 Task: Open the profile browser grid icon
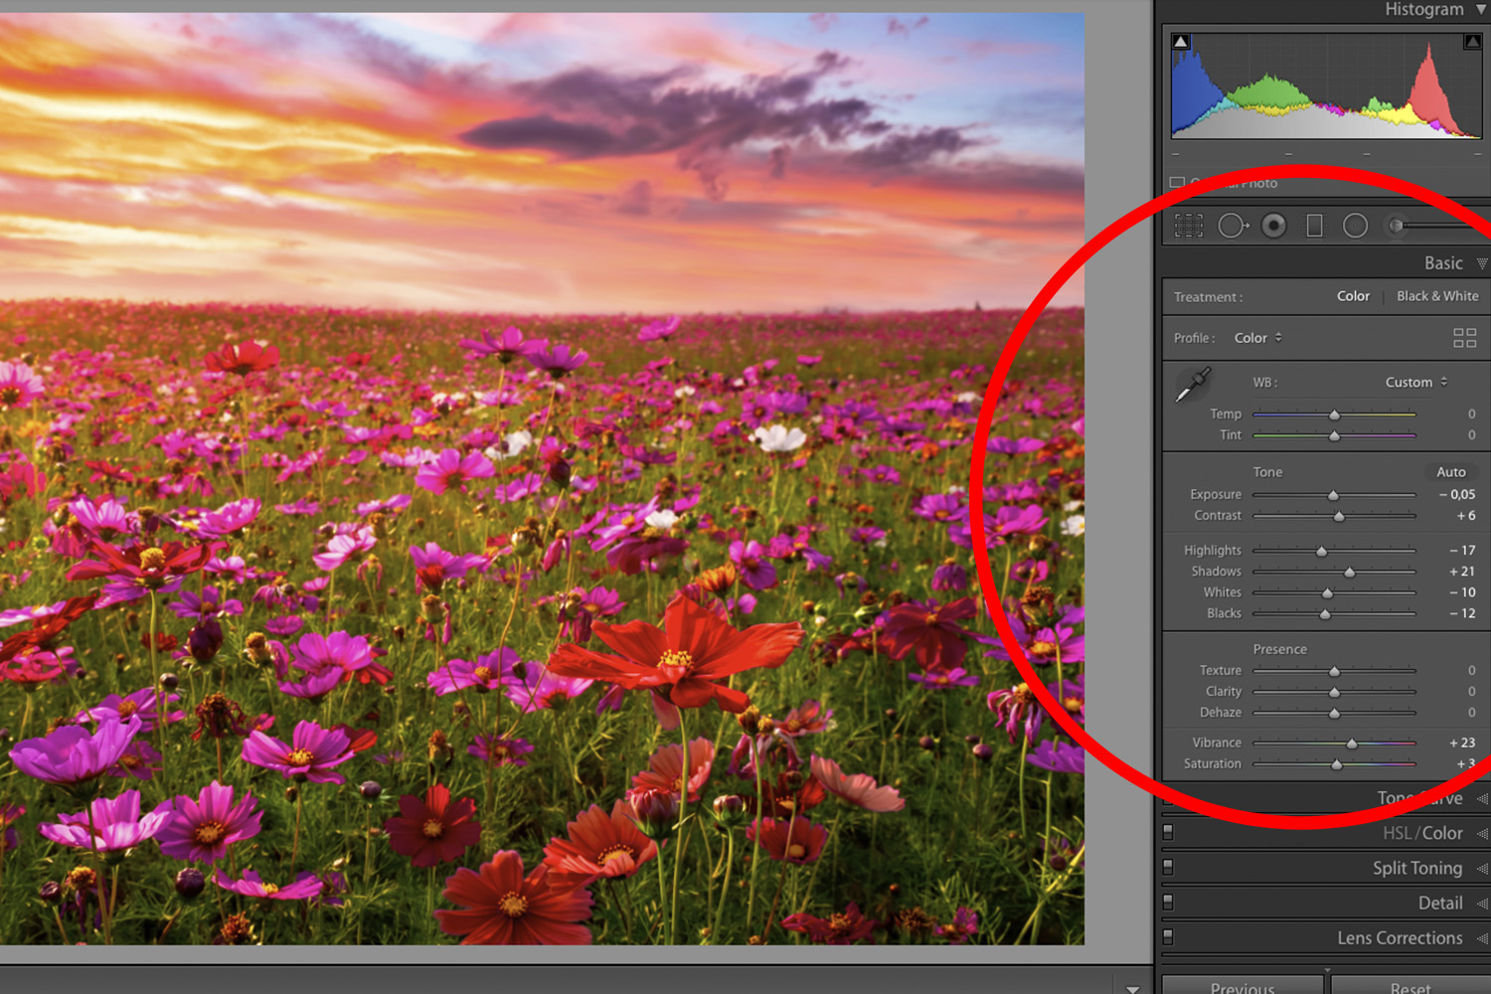[1464, 338]
